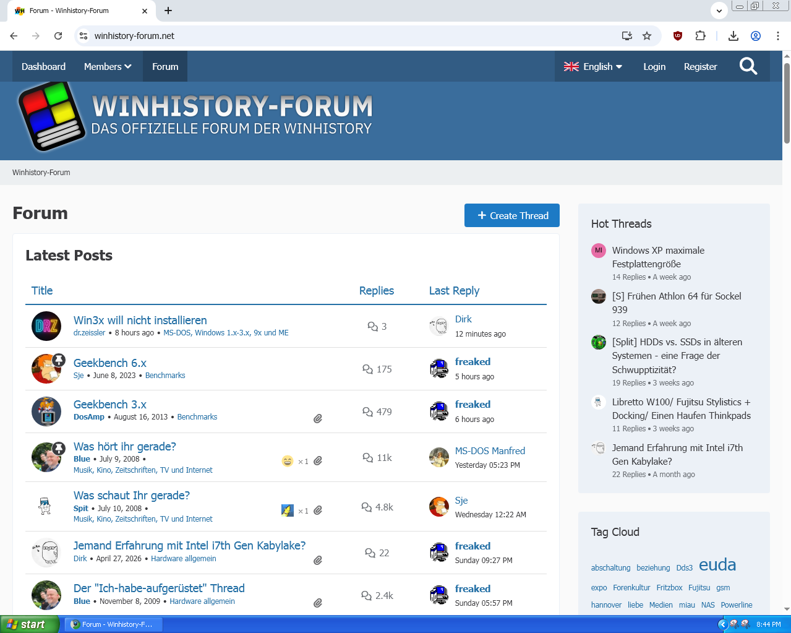
Task: Click the euda tag in Tag Cloud
Action: pyautogui.click(x=717, y=564)
